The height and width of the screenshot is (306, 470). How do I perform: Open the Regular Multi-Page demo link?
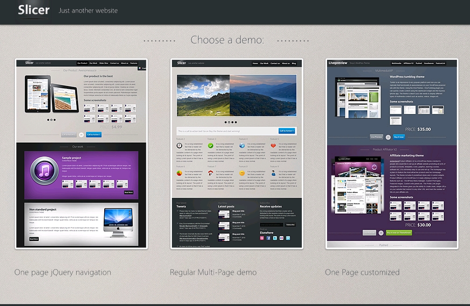pyautogui.click(x=213, y=272)
